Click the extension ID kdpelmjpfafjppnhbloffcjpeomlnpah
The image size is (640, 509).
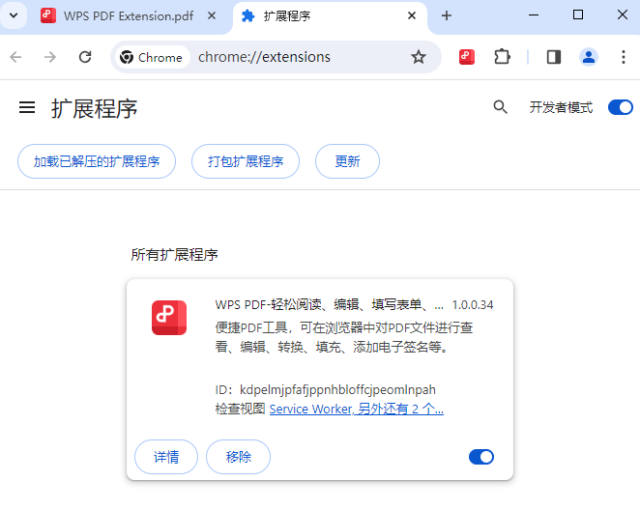pyautogui.click(x=337, y=390)
